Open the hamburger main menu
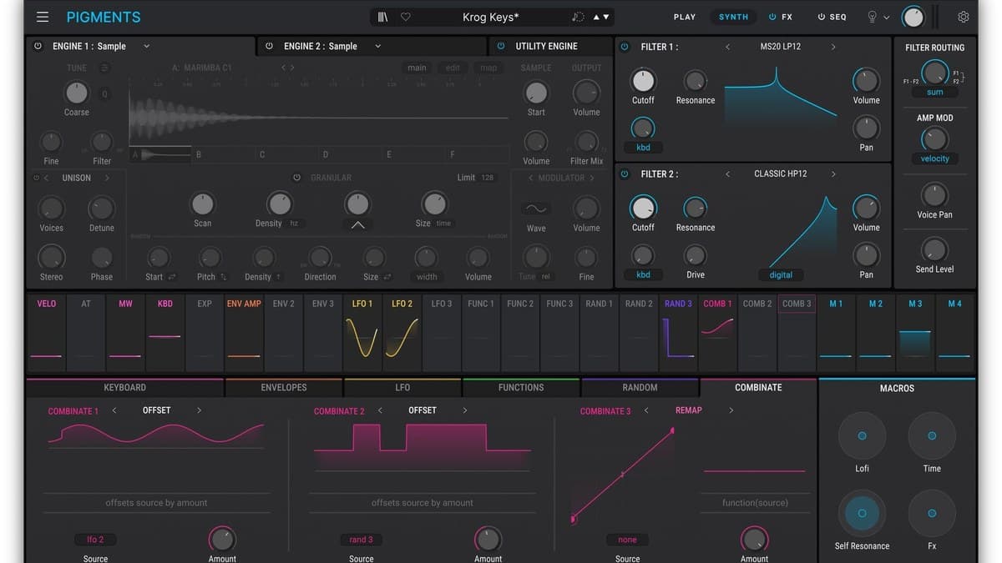This screenshot has height=563, width=1002. [43, 17]
